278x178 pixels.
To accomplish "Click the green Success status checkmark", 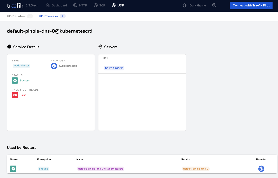I will pos(15,80).
